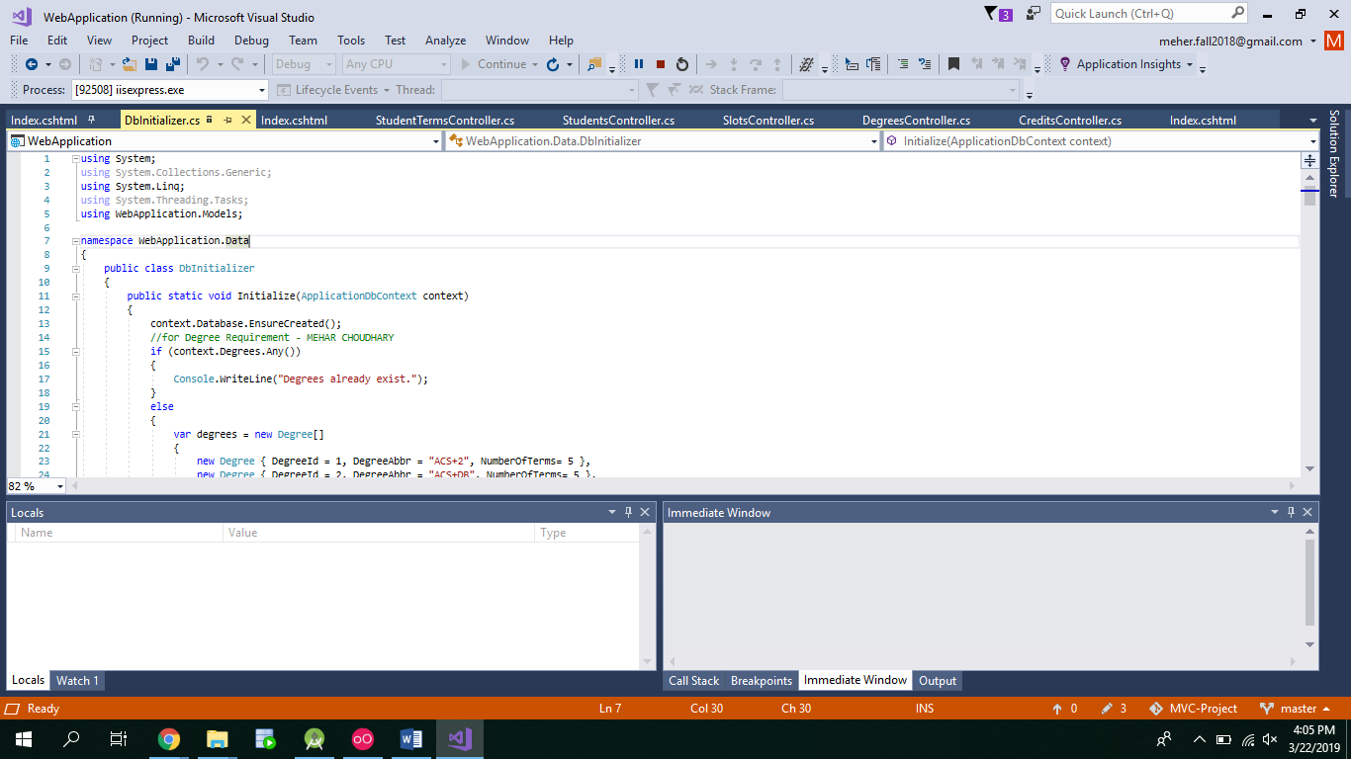The width and height of the screenshot is (1351, 759).
Task: Close the Immediate Window panel
Action: 1308,512
